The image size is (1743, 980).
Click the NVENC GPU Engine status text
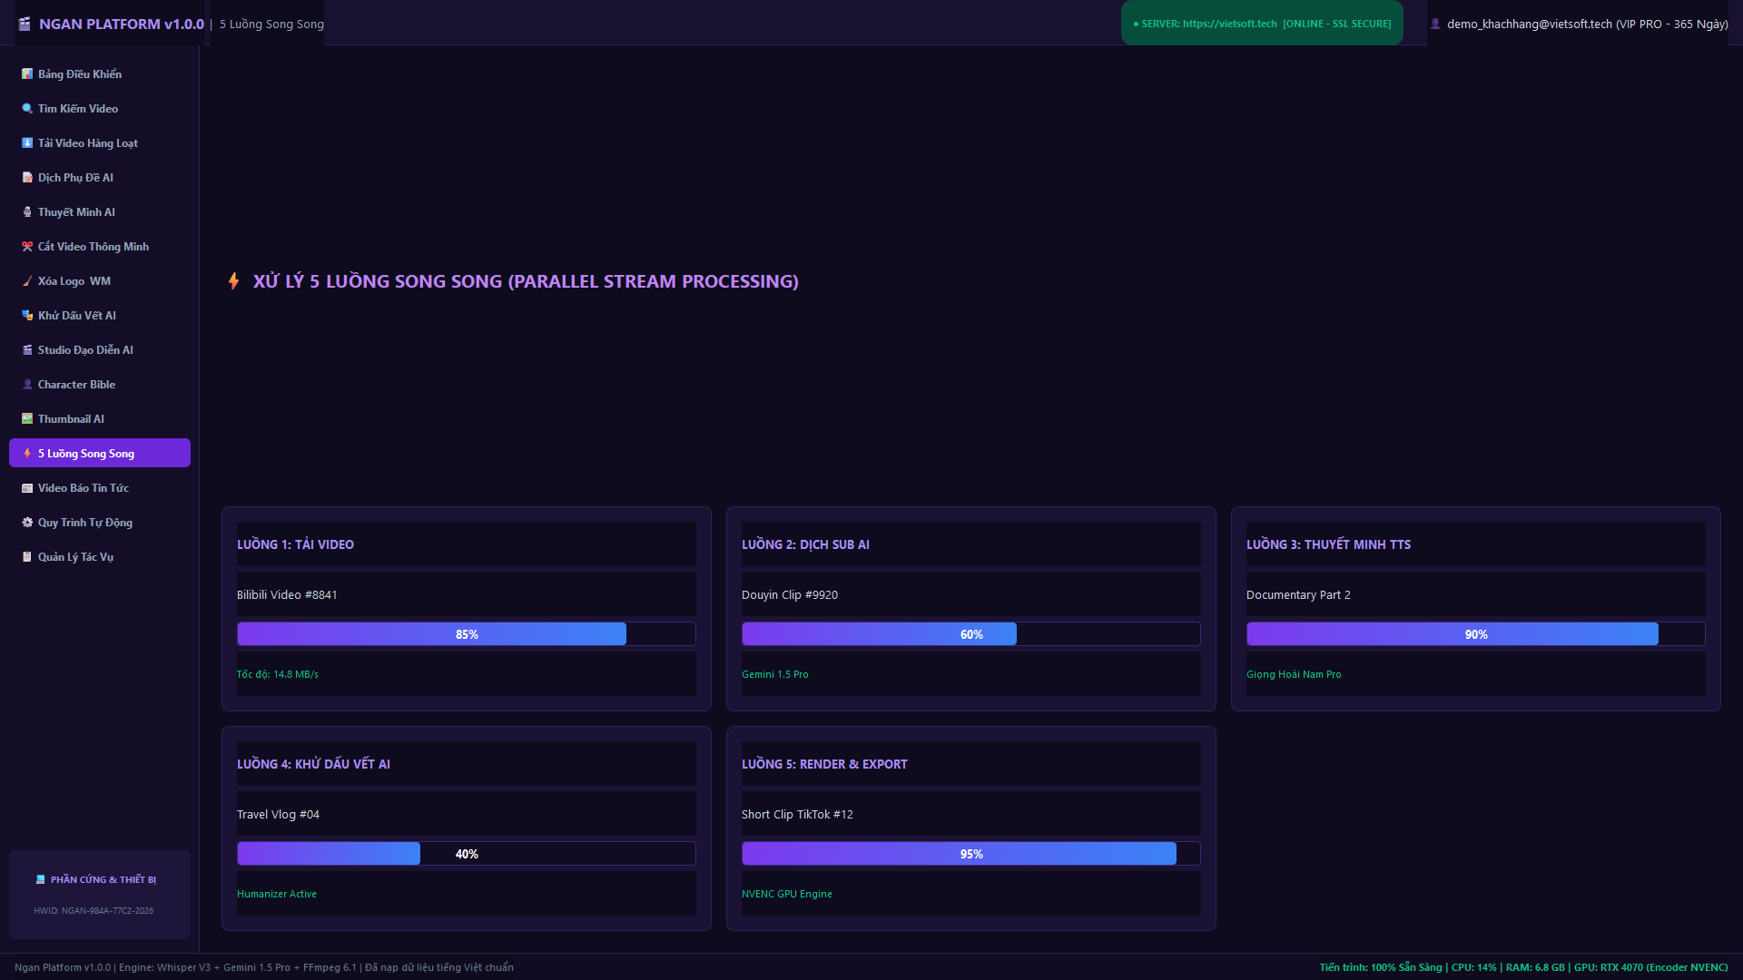(x=787, y=894)
